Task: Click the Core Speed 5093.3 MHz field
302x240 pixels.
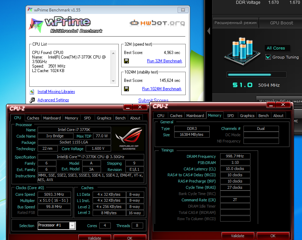Action: pos(54,194)
